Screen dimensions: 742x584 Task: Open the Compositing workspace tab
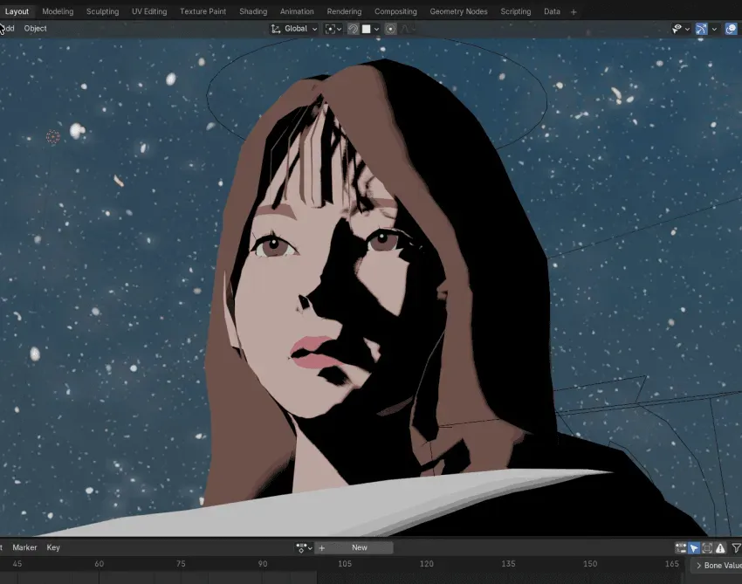coord(395,11)
